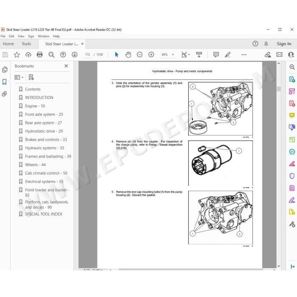The height and width of the screenshot is (297, 297).
Task: Select the Hand pan tool
Action: pyautogui.click(x=128, y=55)
